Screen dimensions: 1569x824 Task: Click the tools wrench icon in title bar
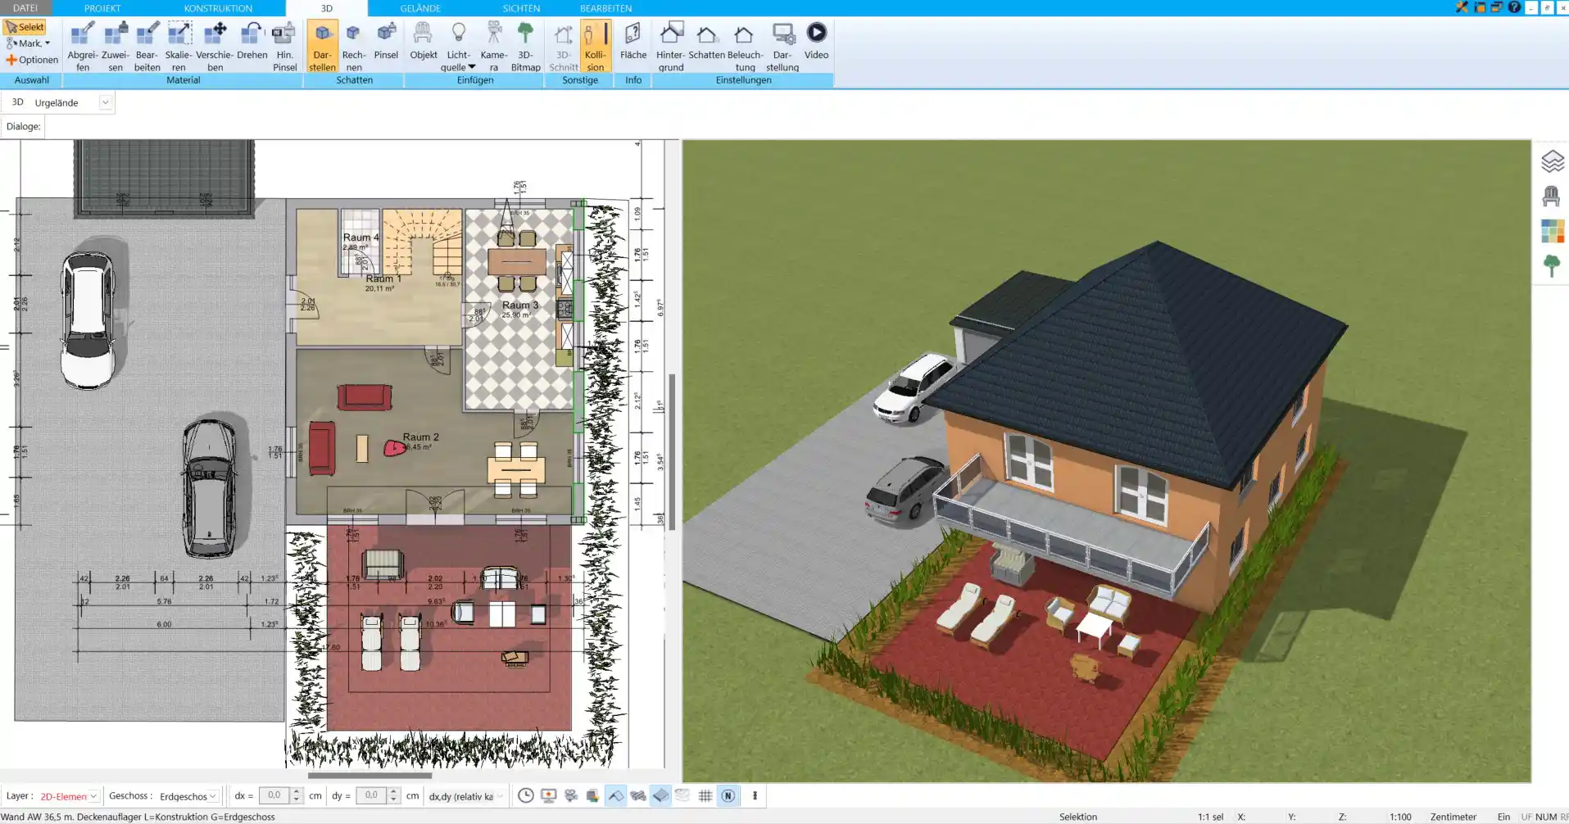pyautogui.click(x=1462, y=7)
